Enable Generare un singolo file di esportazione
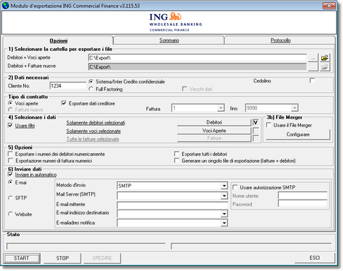The width and height of the screenshot is (343, 271). (177, 161)
